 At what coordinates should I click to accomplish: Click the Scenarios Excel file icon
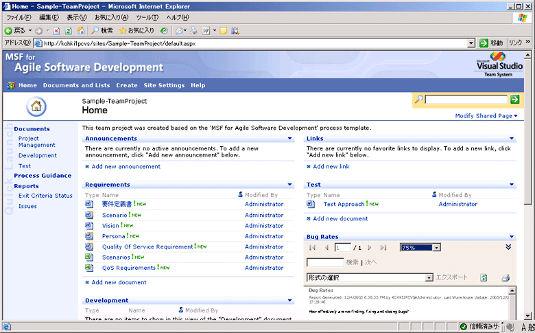89,257
